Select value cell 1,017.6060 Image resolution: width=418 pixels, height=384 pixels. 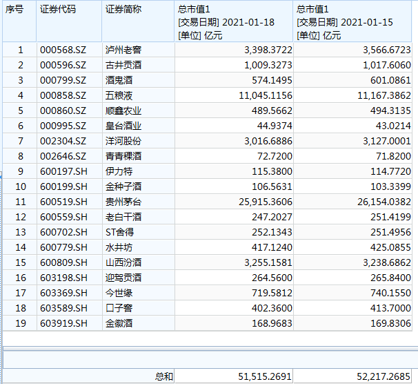click(352, 65)
